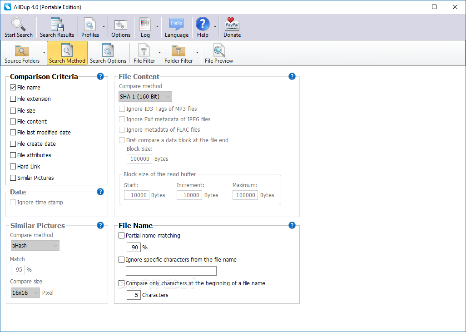Toggle Ignore ID3 Tags of MP3 files

pyautogui.click(x=122, y=109)
